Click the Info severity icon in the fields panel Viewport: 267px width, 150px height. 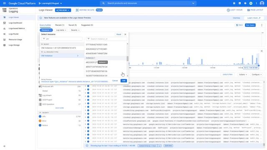[x=40, y=117]
